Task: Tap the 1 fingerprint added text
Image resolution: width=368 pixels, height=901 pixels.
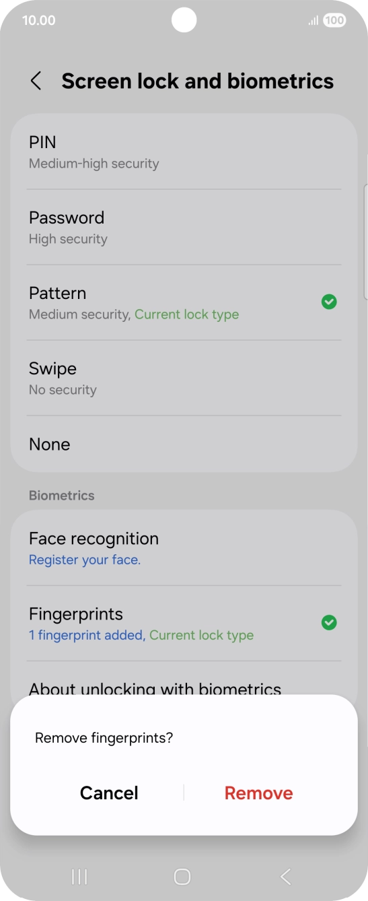Action: [x=87, y=635]
